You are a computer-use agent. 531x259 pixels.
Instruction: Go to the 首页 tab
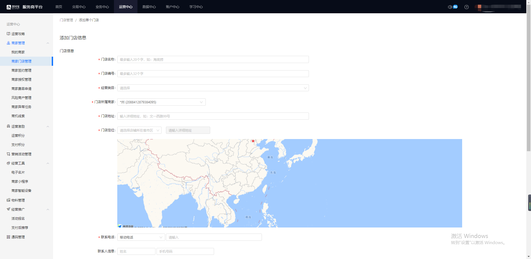tap(59, 7)
